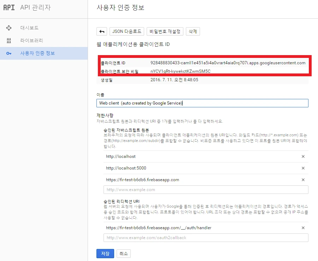
Task: Click 비밀번호 재설정 to reset the secret
Action: [165, 31]
